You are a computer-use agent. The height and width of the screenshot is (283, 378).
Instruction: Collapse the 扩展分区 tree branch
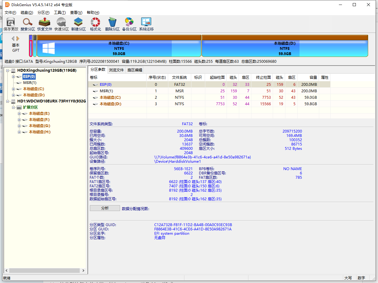(13, 107)
